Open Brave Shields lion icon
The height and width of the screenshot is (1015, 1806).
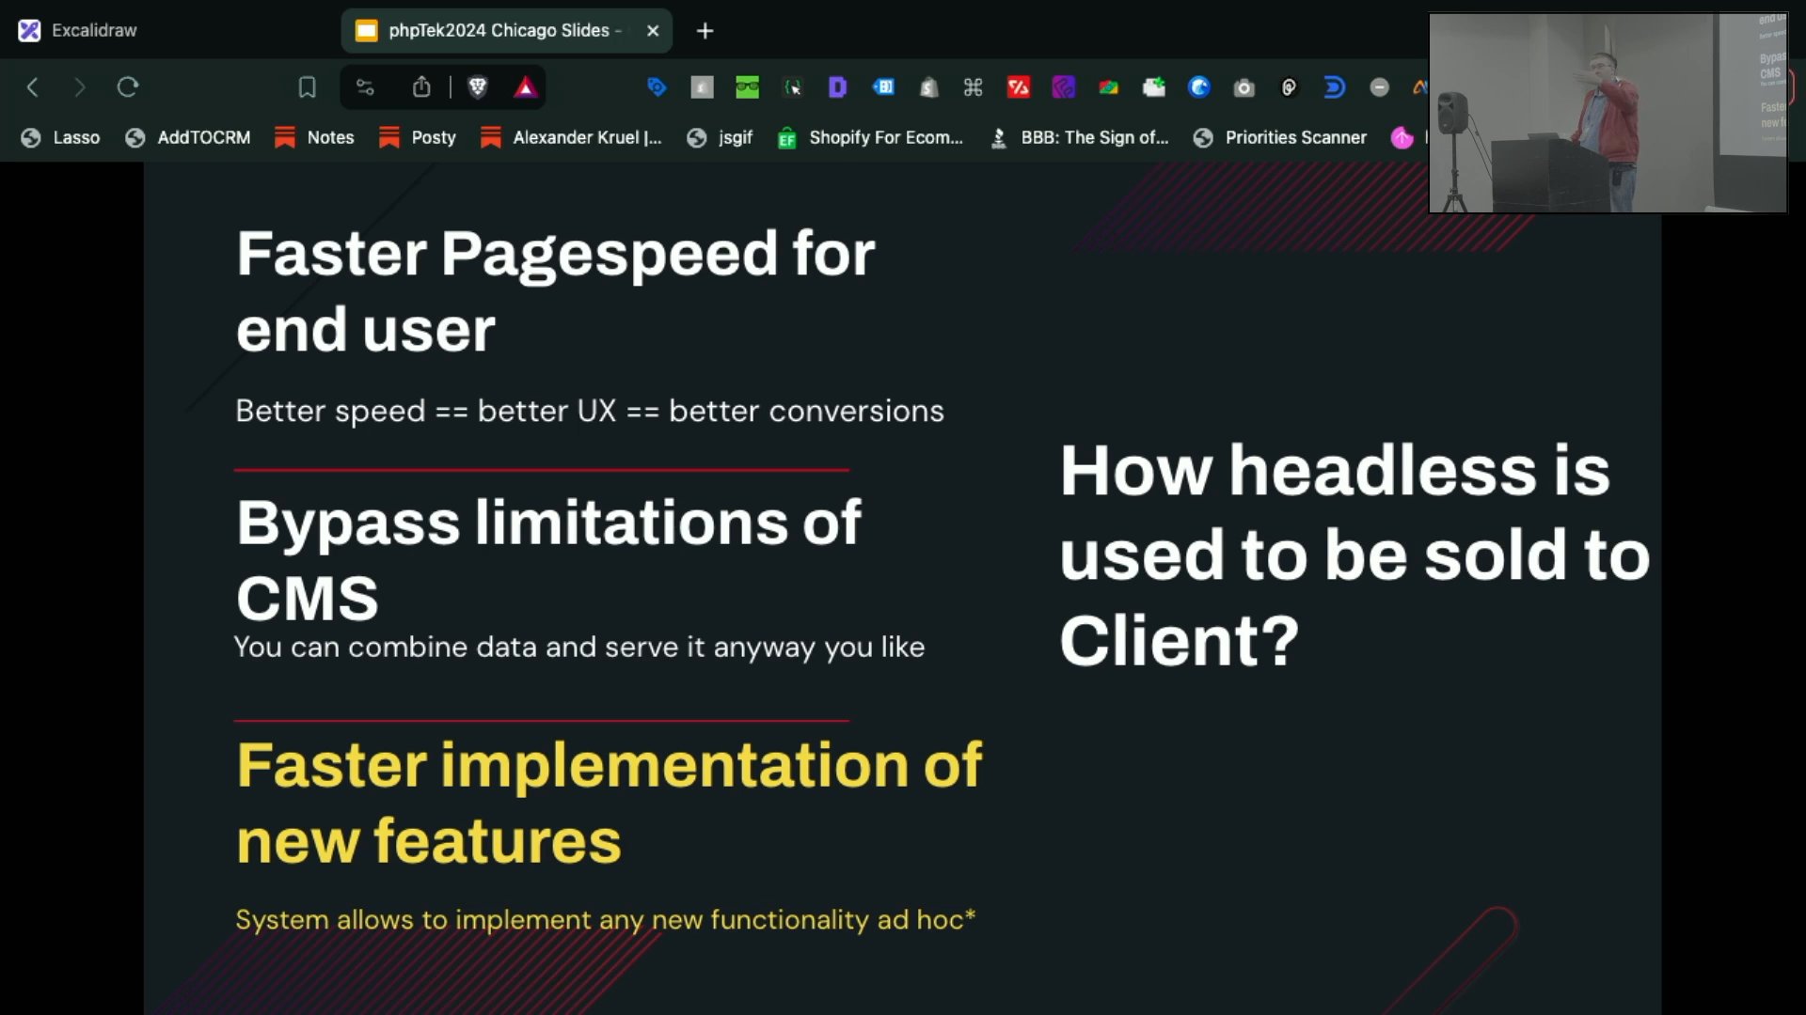tap(478, 87)
